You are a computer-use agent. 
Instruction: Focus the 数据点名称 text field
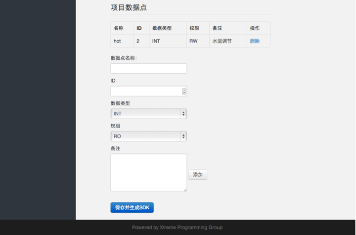pos(148,69)
